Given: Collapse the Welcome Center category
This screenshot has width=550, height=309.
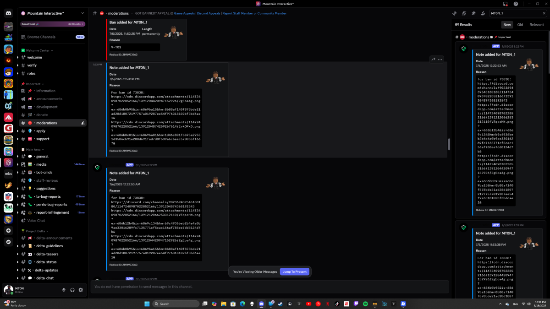Looking at the screenshot, I should tap(39, 50).
